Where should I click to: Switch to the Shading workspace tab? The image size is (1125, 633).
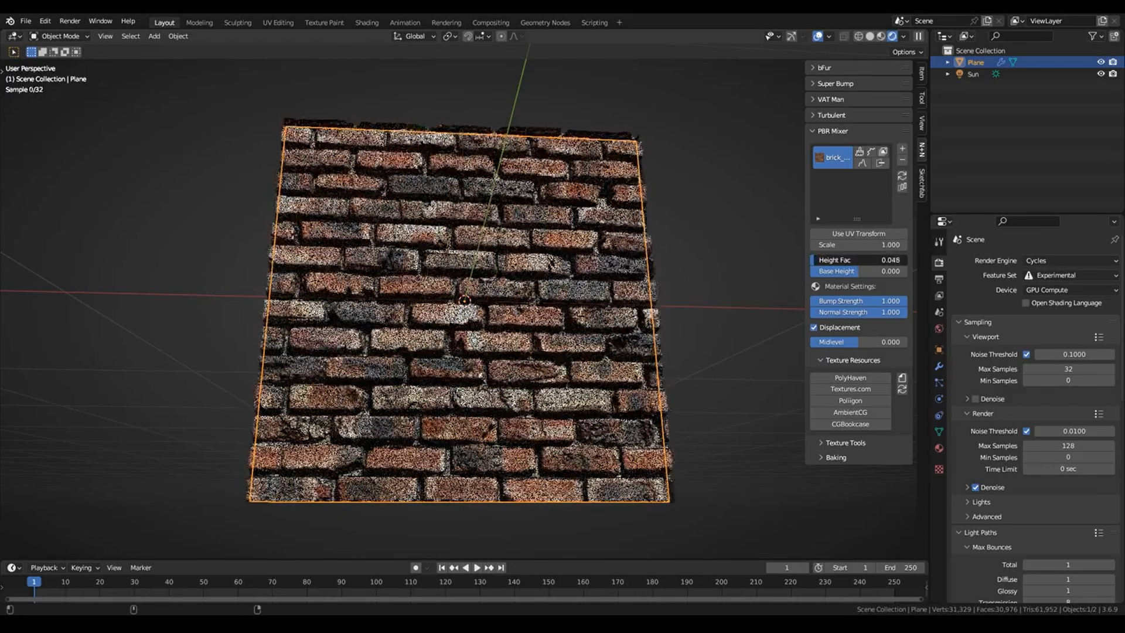(367, 22)
